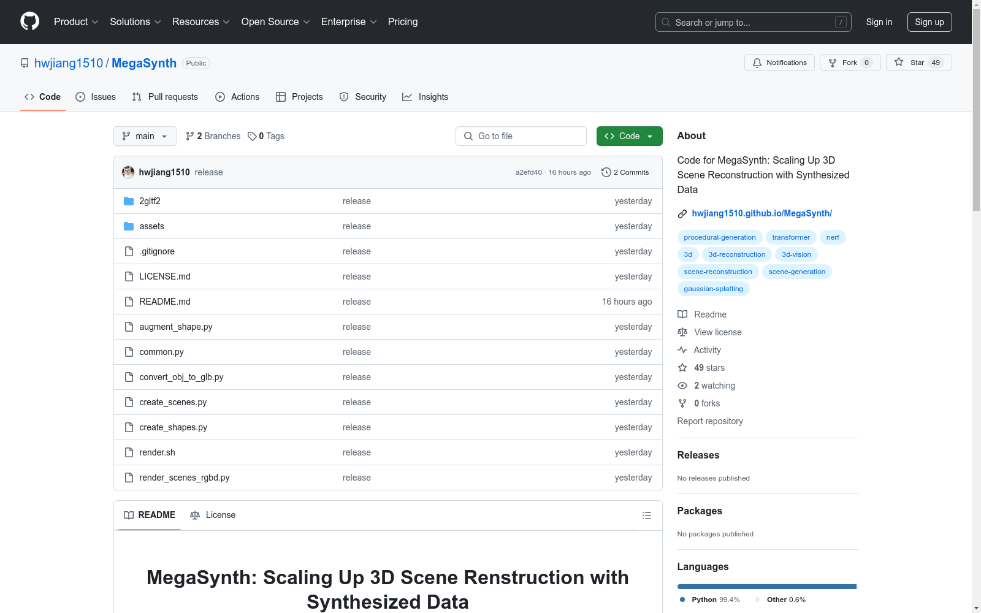Viewport: 981px width, 613px height.
Task: View the 2 Branches link
Action: [x=213, y=136]
